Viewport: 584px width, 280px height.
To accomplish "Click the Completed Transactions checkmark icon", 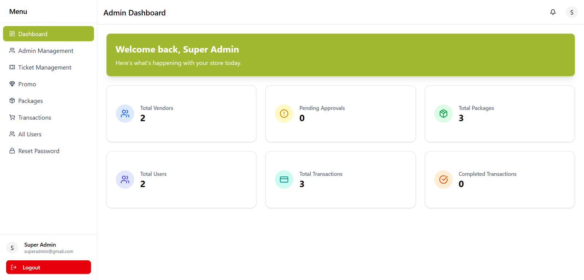I will [x=443, y=179].
